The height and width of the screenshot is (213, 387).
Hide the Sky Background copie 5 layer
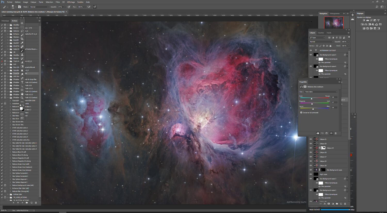click(311, 55)
